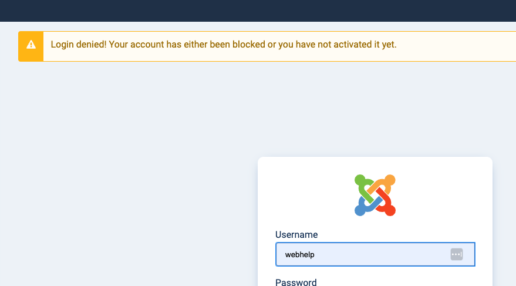Screen dimensions: 516x286
Task: Click the word "yet" ending the alert
Action: [x=389, y=45]
